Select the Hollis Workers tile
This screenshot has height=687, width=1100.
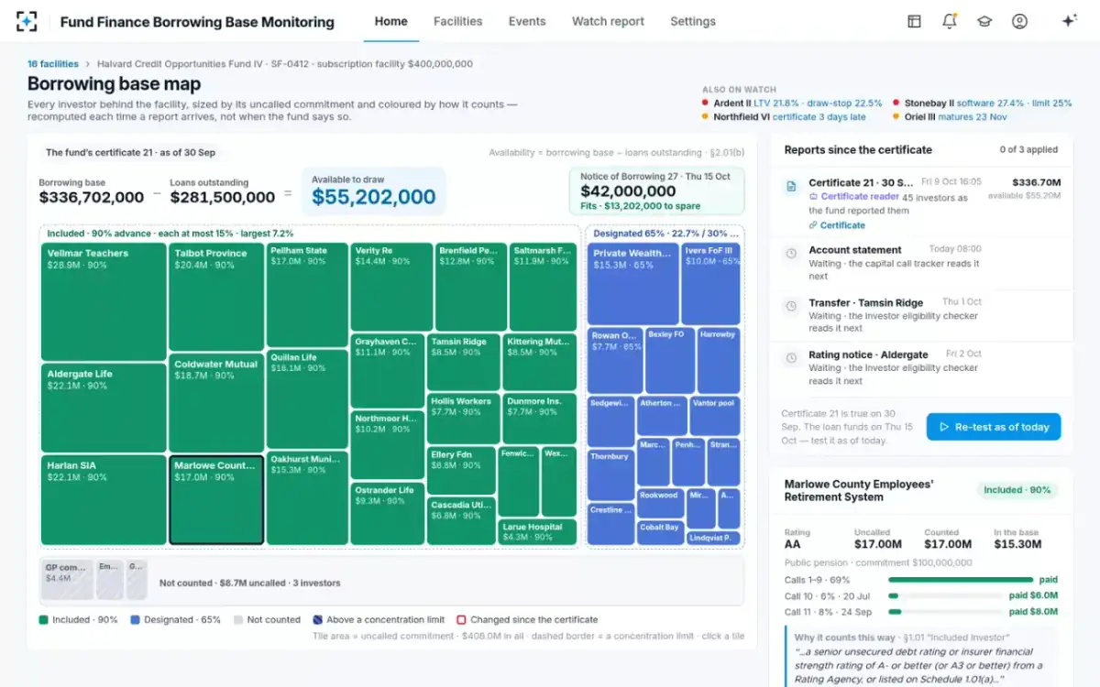(x=464, y=419)
